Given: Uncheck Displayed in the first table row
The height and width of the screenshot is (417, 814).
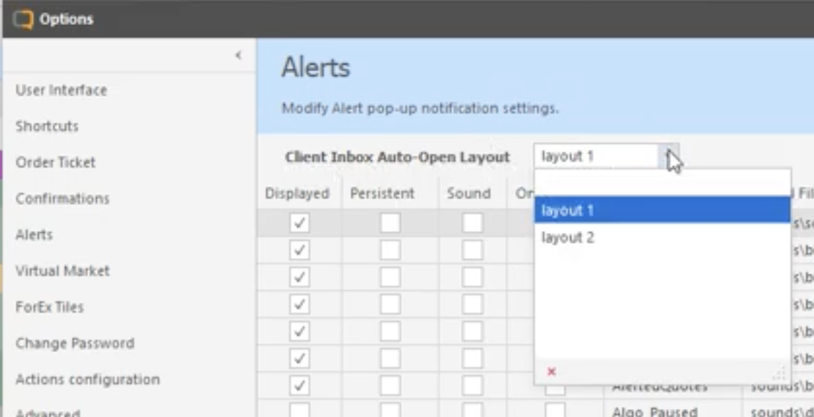Looking at the screenshot, I should pyautogui.click(x=300, y=224).
